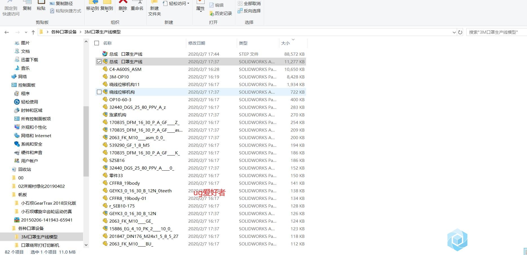Click the Paste (粘贴) ribbon button
The width and height of the screenshot is (527, 255).
(41, 6)
